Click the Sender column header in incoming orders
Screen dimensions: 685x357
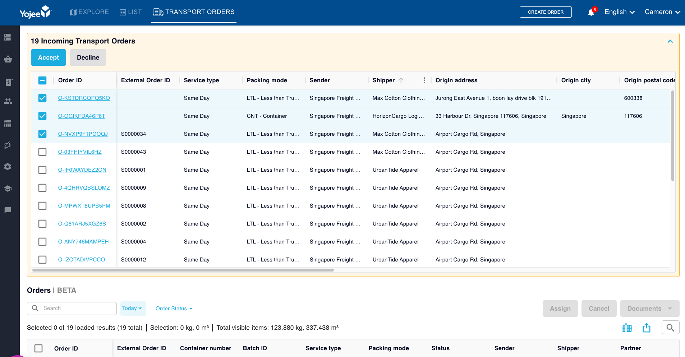click(319, 80)
